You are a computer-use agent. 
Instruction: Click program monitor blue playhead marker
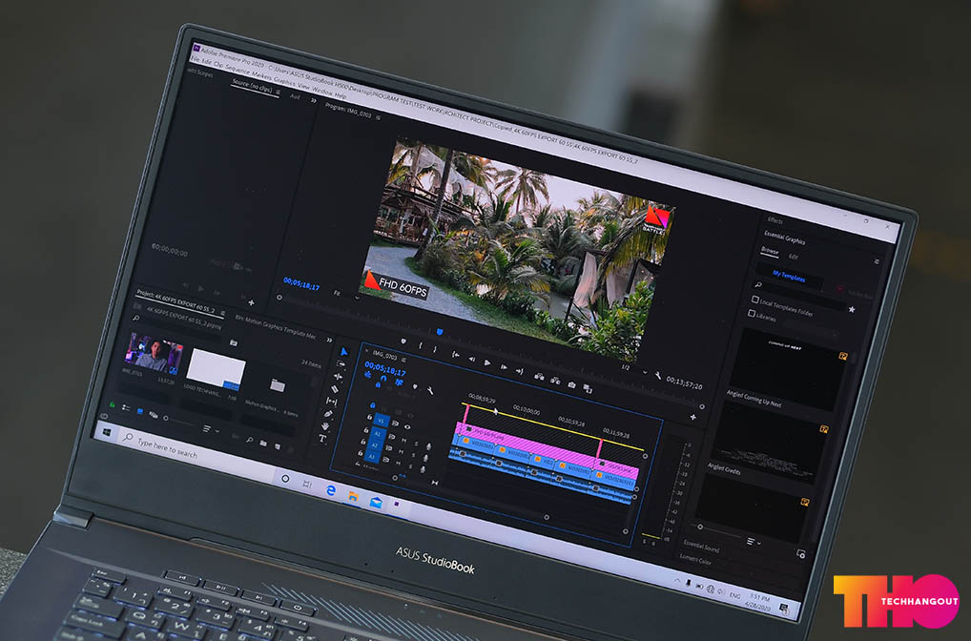440,333
